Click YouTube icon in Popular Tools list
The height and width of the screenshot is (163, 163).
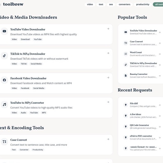tap(126, 32)
